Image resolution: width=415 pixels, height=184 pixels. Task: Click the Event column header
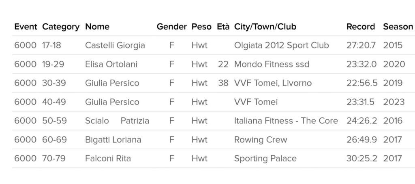pos(26,27)
